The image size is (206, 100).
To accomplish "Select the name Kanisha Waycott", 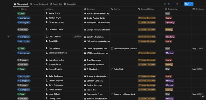I will [x=56, y=81].
